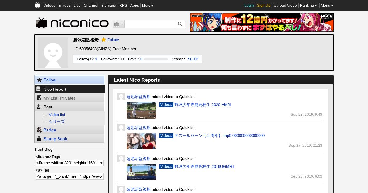Click the Stamps 5EXP link
This screenshot has width=368, height=193.
click(193, 59)
